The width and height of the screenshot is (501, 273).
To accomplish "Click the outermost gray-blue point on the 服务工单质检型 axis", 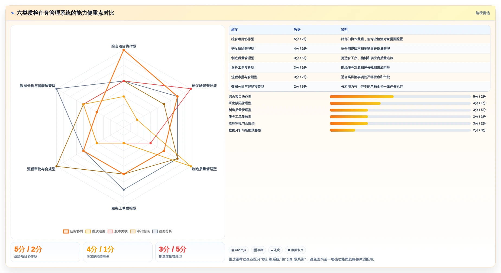I will pos(124,189).
